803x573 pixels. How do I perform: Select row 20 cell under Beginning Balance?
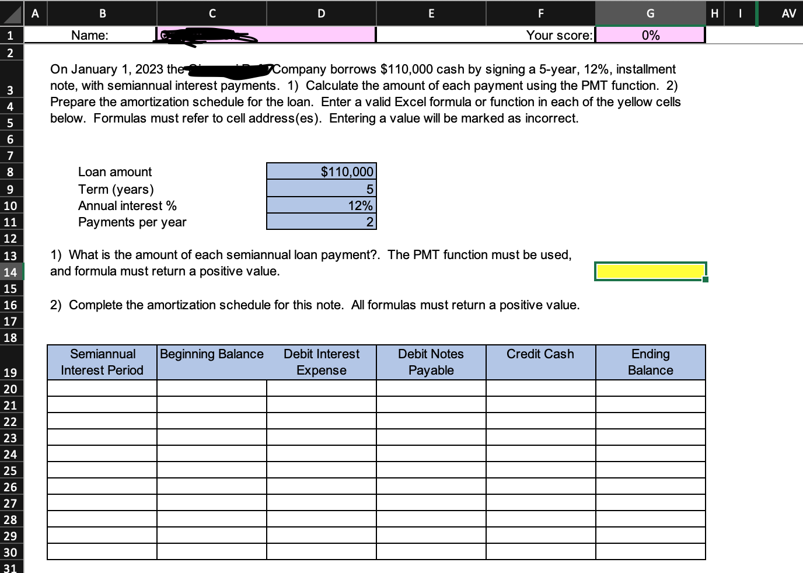(212, 388)
